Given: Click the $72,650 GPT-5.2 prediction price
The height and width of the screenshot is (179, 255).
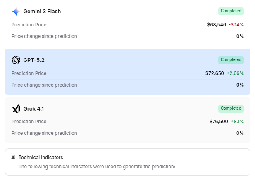Looking at the screenshot, I should 214,73.
